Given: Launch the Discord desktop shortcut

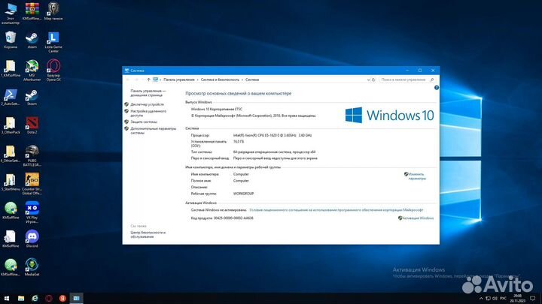Looking at the screenshot, I should pyautogui.click(x=32, y=239).
